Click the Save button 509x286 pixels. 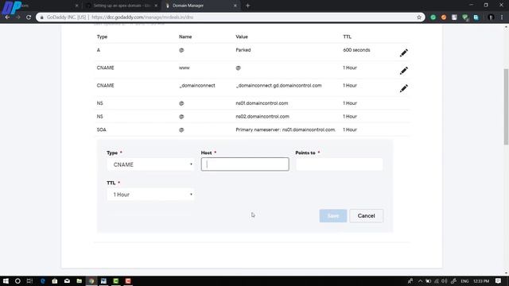pos(333,215)
